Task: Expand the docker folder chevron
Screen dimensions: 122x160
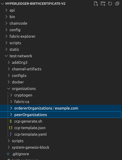Action: (9, 82)
